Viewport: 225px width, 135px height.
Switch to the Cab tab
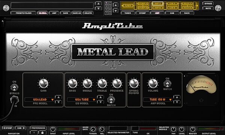[x=172, y=13]
